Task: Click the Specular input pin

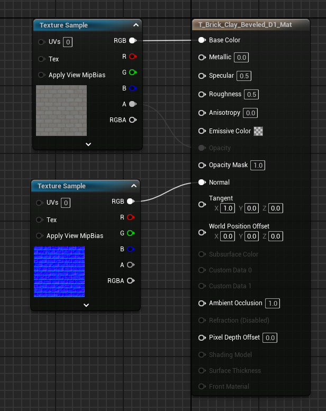Action: 202,76
